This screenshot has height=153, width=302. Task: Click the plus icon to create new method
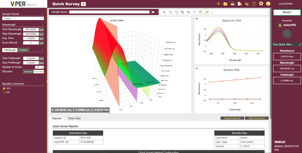coord(218,4)
